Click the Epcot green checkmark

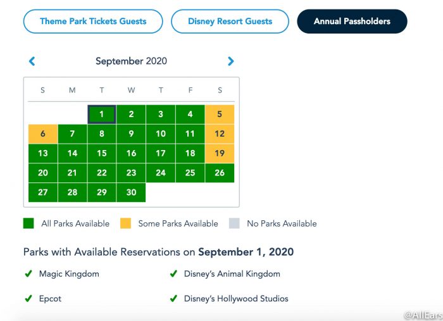point(28,298)
